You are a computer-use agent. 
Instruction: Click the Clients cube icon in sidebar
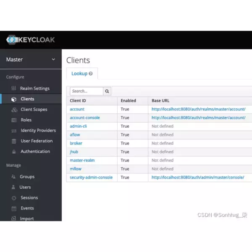(x=14, y=99)
